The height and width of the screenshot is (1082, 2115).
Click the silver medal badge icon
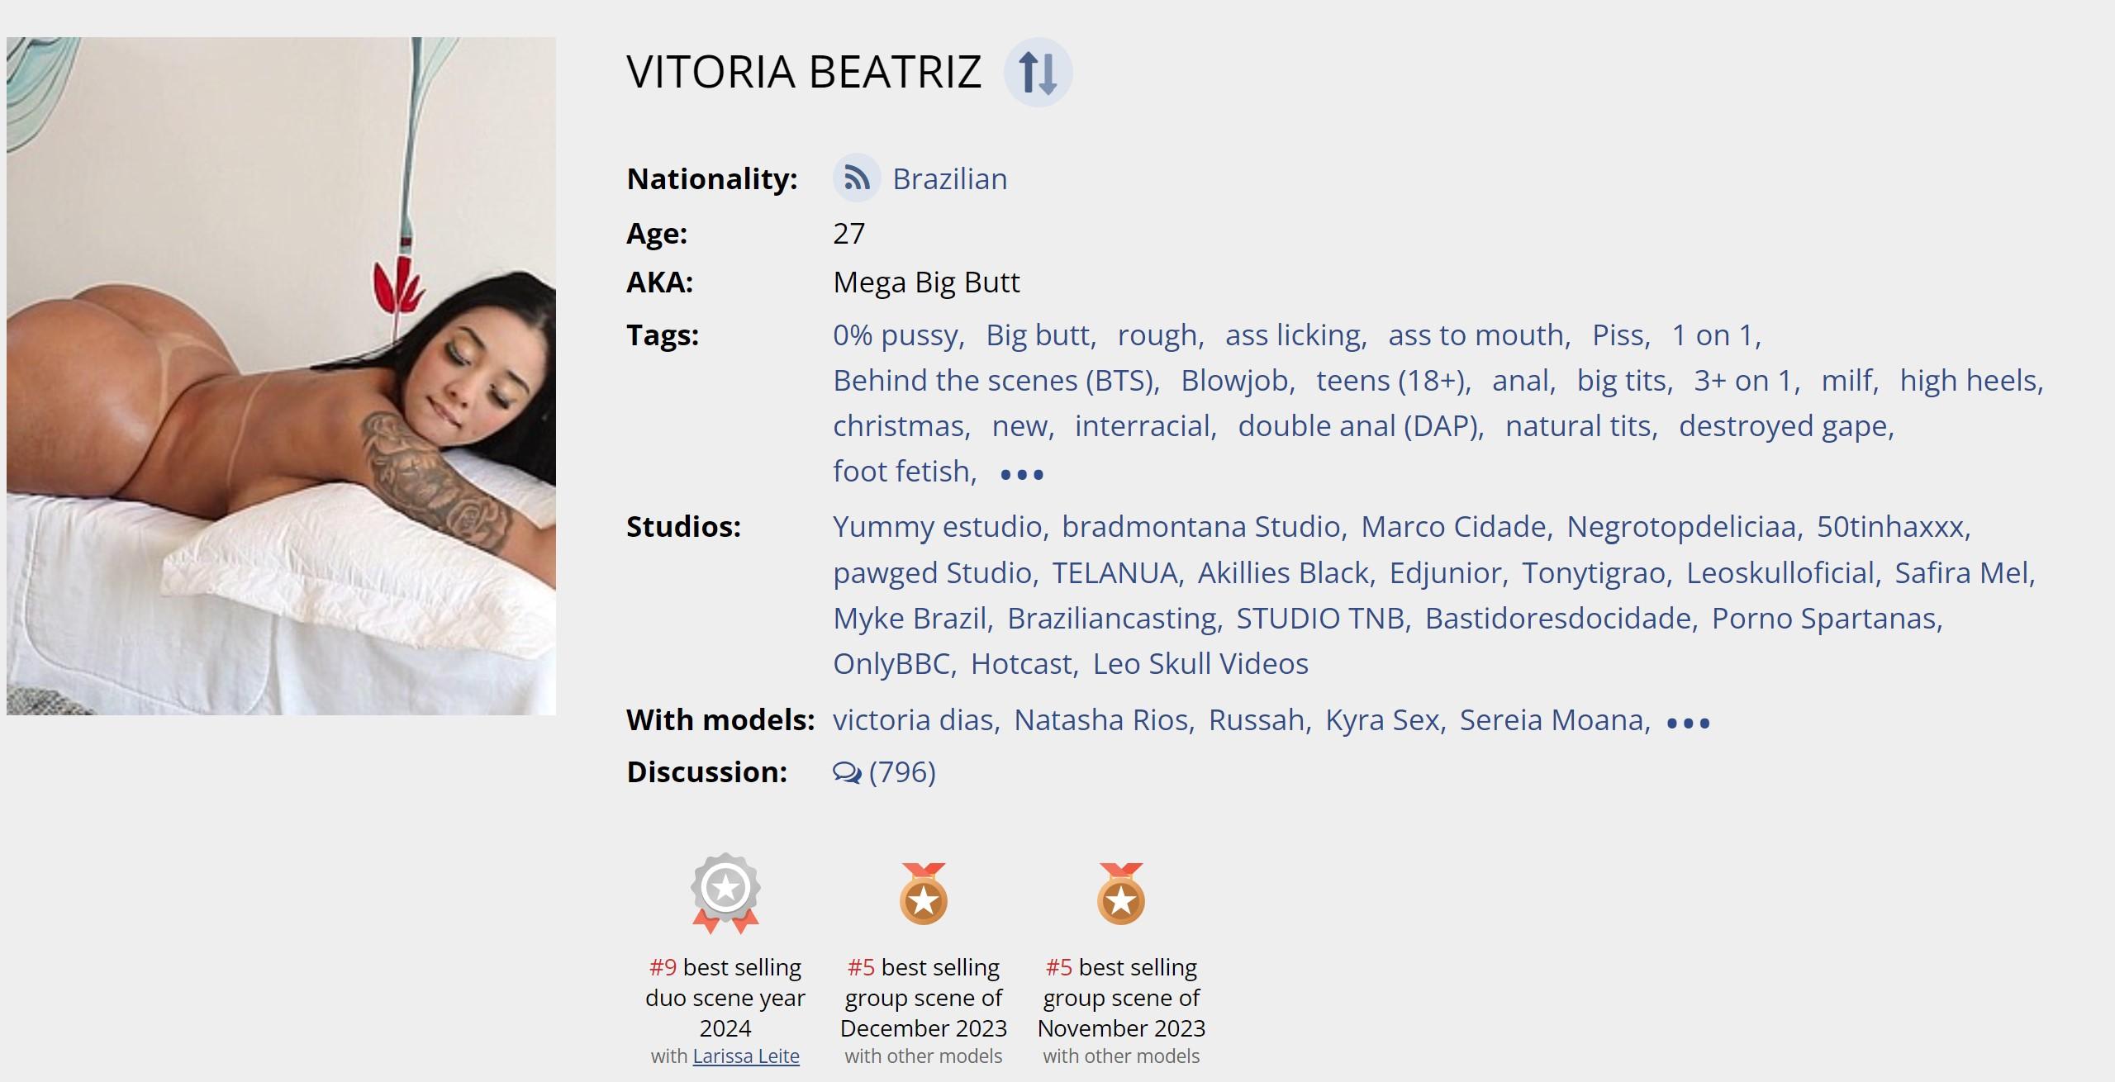725,892
